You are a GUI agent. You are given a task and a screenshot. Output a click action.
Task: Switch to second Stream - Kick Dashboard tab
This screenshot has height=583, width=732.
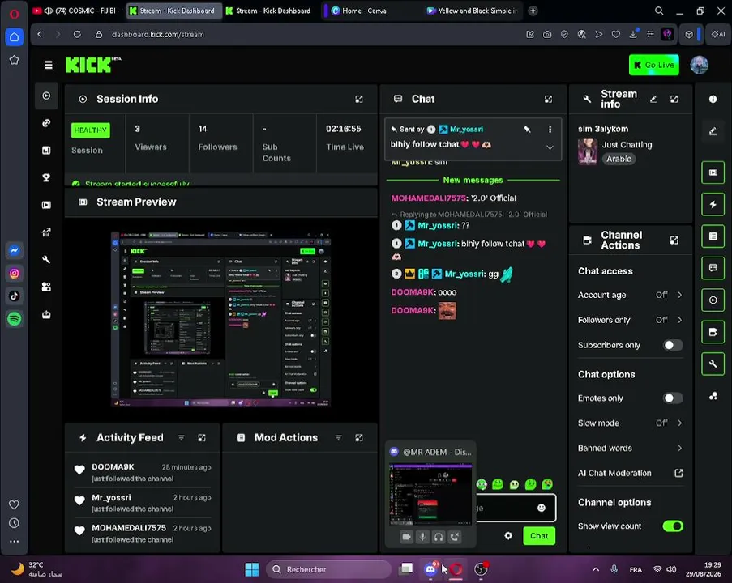268,11
